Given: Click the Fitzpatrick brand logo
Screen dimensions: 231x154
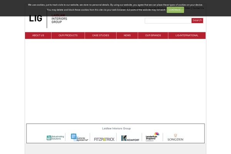Looking at the screenshot, I should tap(104, 139).
